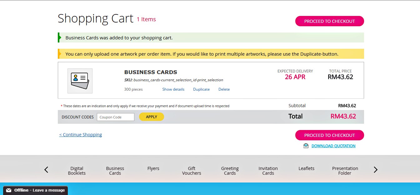Viewport: 420px width, 195px height.
Task: Select Presentation Folder category
Action: (345, 171)
